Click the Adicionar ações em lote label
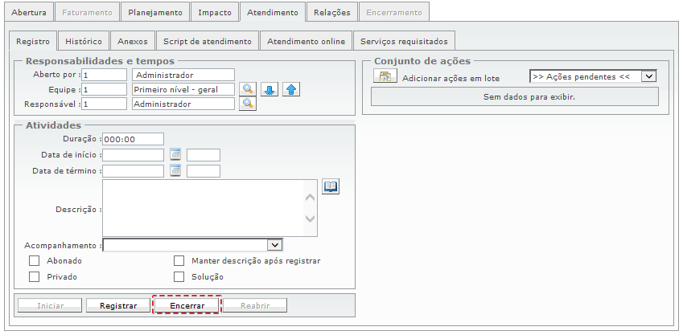 coord(451,79)
